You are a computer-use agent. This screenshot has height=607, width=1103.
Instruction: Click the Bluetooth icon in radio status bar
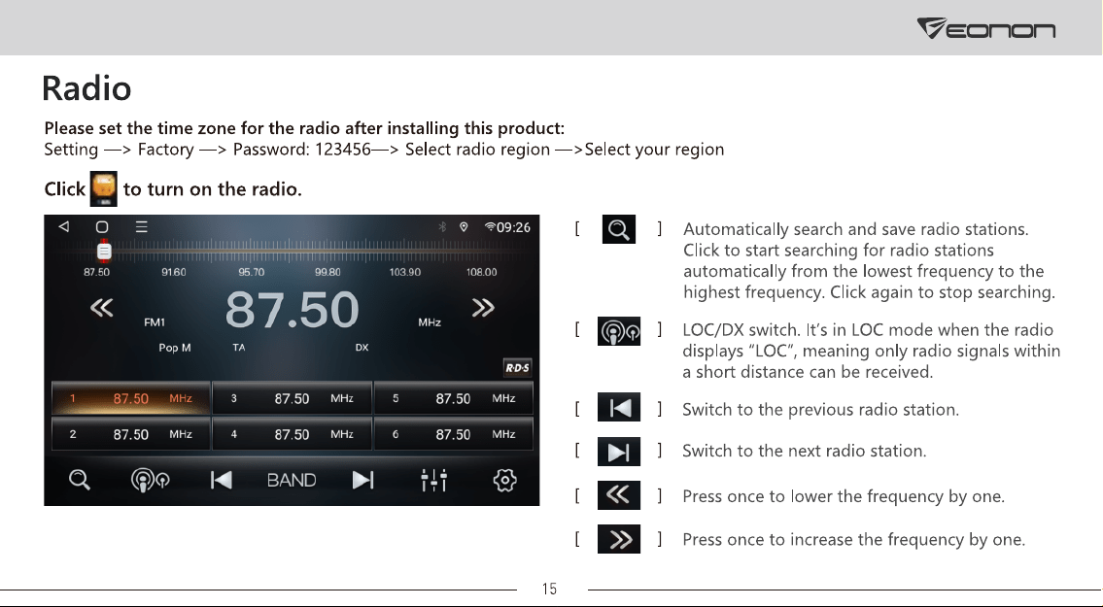pyautogui.click(x=442, y=226)
